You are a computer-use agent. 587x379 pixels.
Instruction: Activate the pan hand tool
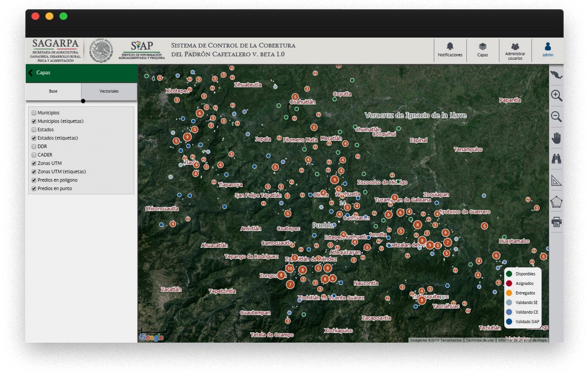pos(556,138)
